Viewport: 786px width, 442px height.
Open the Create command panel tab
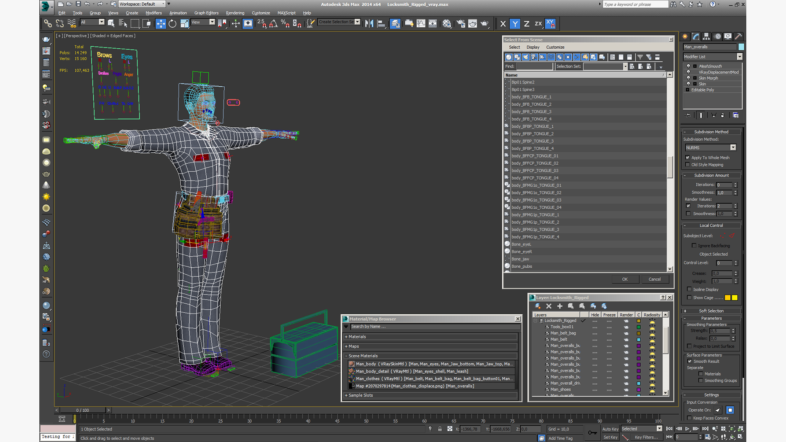tap(685, 36)
